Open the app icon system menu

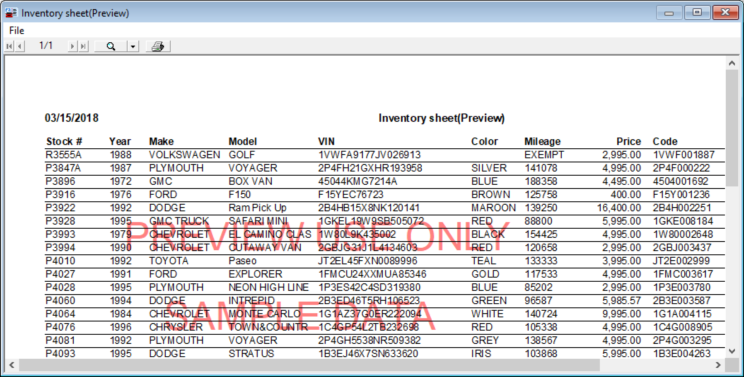[11, 13]
